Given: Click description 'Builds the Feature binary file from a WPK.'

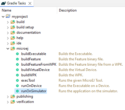Looking at the screenshot, I should [91, 64].
